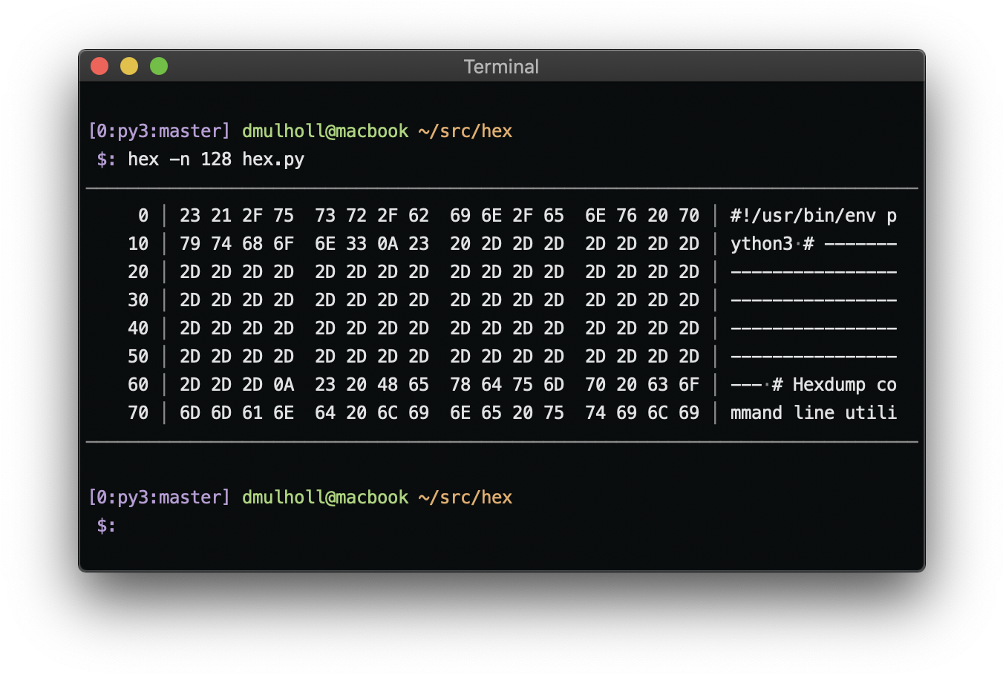Select the top prompt's dmulholl@macbook text

[x=324, y=131]
